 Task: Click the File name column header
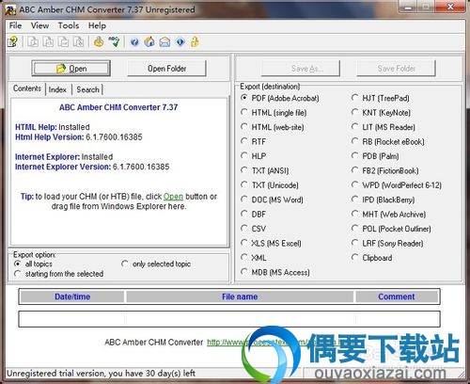pyautogui.click(x=240, y=296)
